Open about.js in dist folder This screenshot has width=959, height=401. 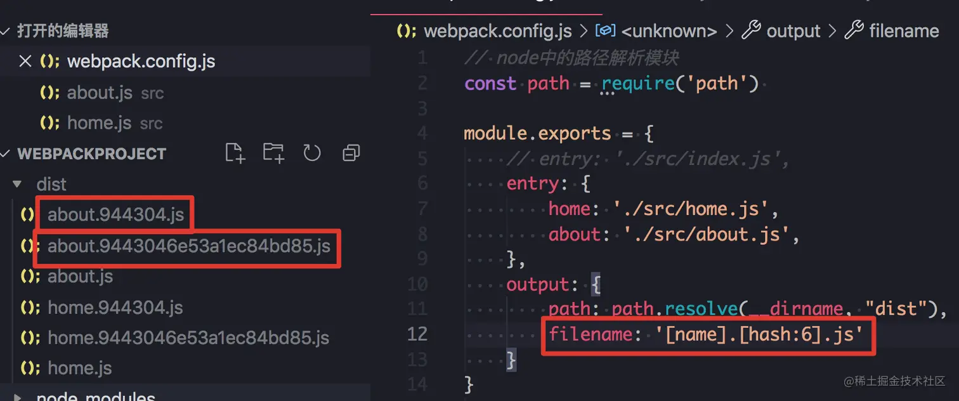tap(81, 276)
